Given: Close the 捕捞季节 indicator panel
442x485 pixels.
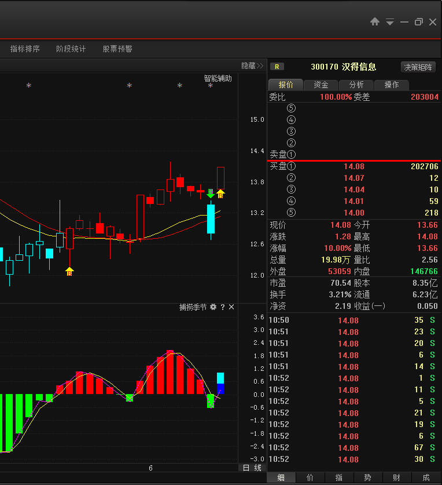Looking at the screenshot, I should click(x=231, y=307).
